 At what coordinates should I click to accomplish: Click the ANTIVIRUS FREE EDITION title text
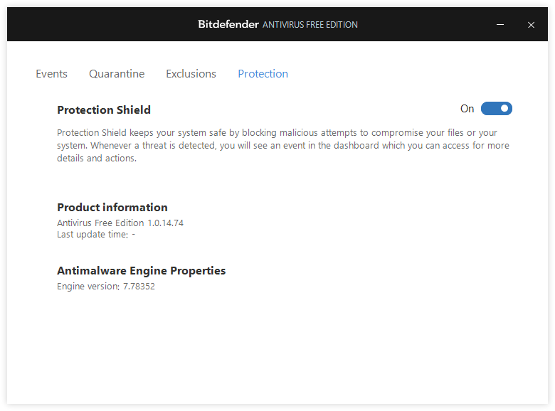(x=310, y=25)
